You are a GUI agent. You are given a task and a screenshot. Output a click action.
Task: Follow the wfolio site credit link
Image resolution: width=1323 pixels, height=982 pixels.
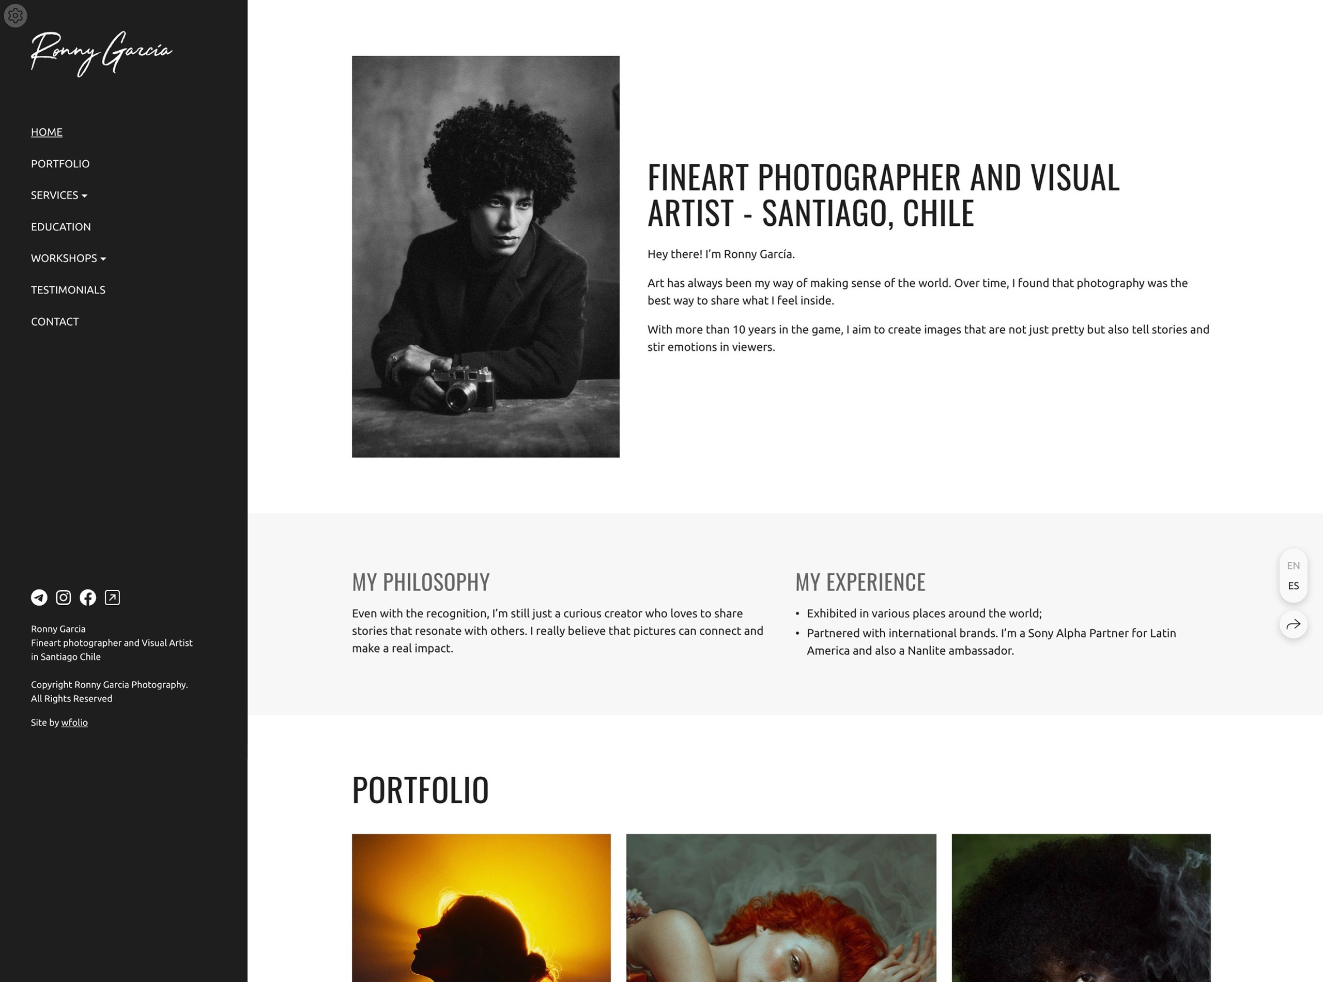pos(74,722)
